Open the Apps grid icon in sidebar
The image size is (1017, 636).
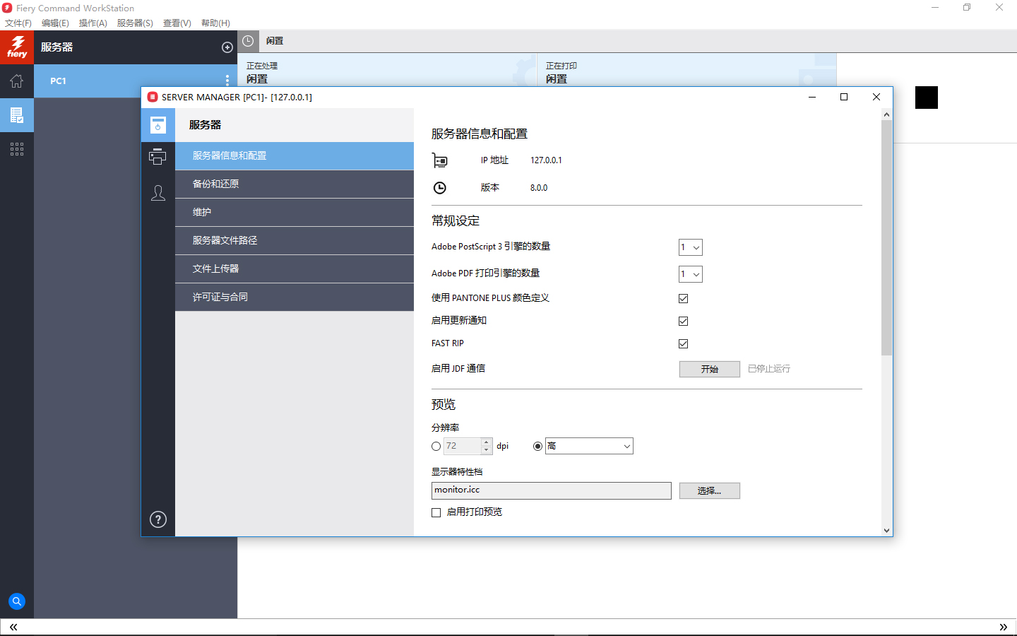coord(17,148)
